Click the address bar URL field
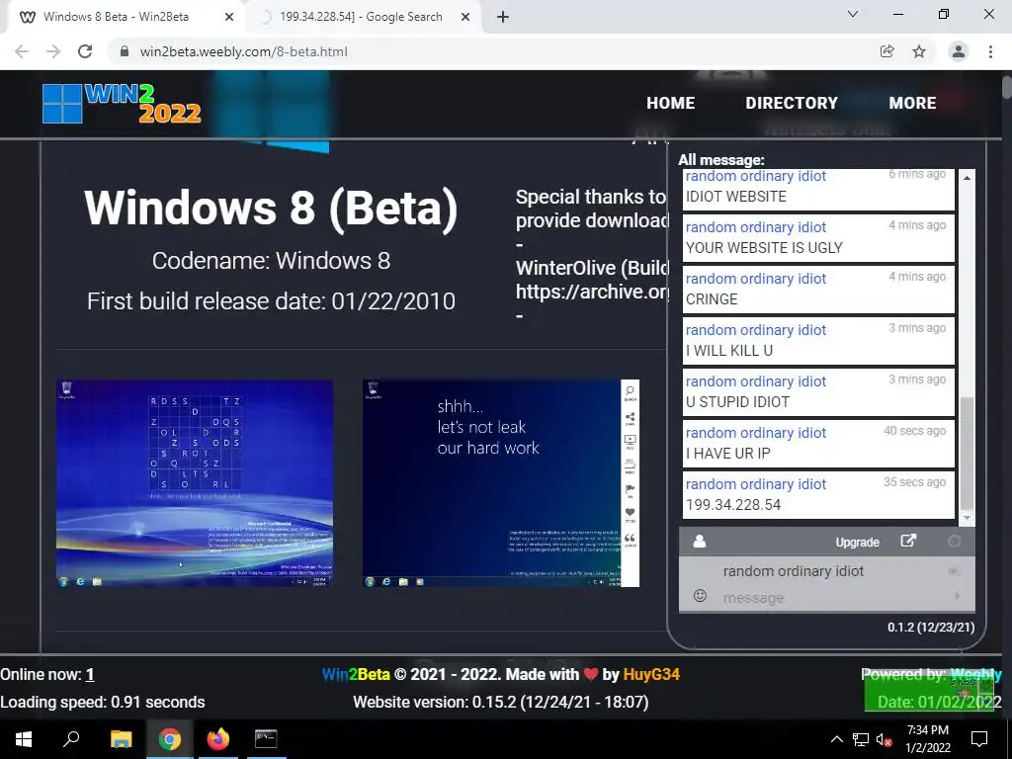 point(490,51)
